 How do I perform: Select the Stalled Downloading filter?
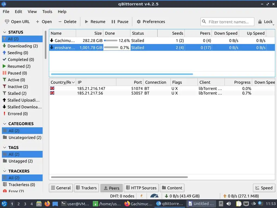[x=22, y=107]
